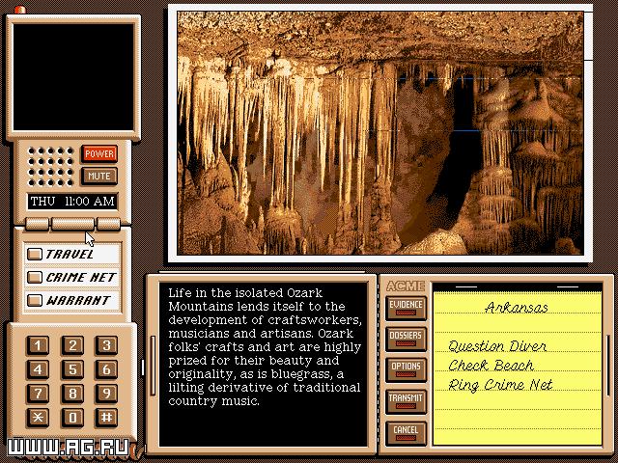
Task: Open CRIME NET option
Action: coord(72,277)
